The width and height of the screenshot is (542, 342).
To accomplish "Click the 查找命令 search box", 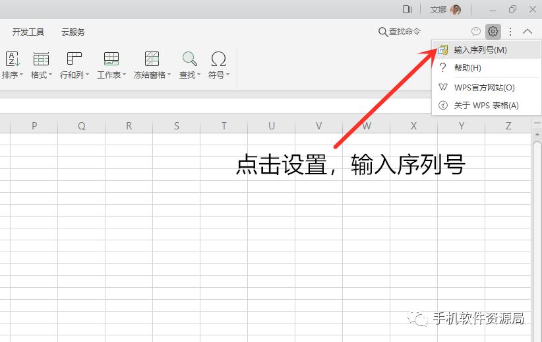I will pos(400,32).
